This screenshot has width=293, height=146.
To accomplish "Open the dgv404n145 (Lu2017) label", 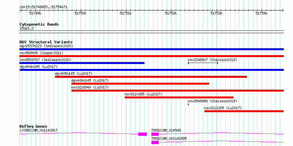I will click(39, 67).
